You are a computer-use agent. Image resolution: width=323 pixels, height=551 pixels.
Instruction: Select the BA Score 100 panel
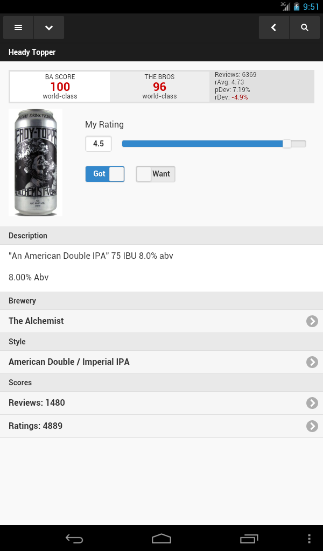(60, 87)
